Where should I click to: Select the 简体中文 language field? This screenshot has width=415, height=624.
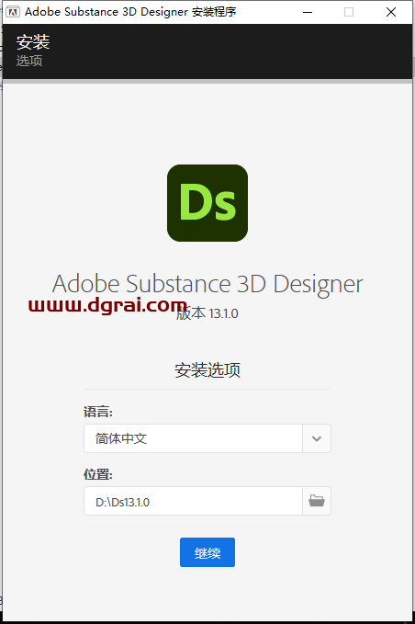pyautogui.click(x=193, y=438)
